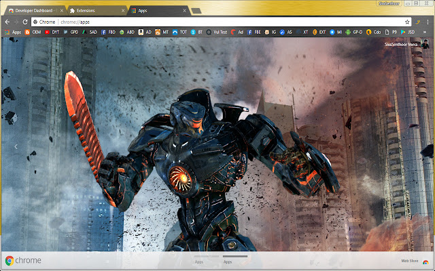Reload the page with the refresh icon
The height and width of the screenshot is (271, 435).
pyautogui.click(x=25, y=22)
